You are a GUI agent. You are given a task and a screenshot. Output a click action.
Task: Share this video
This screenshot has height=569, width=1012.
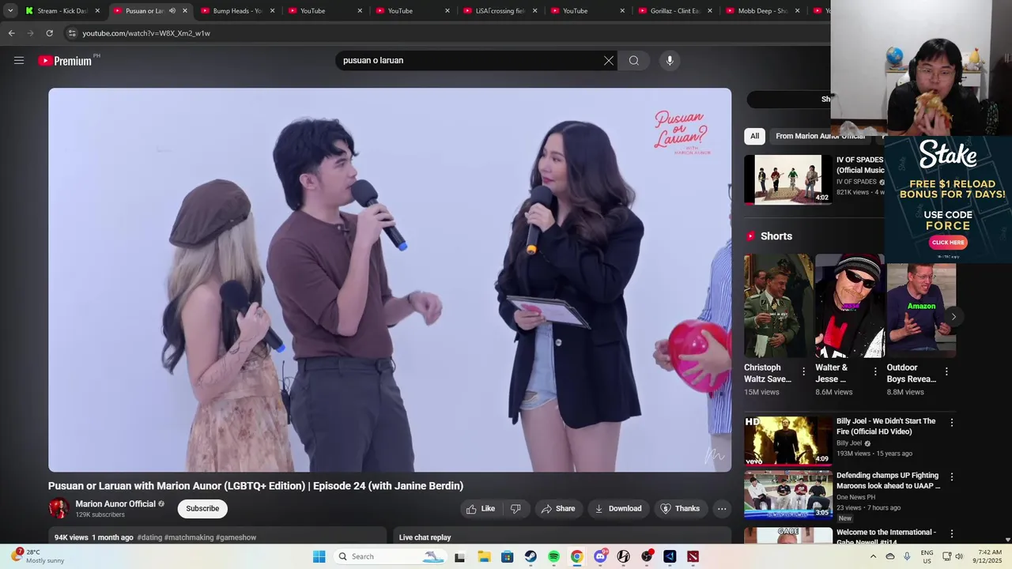pyautogui.click(x=558, y=508)
